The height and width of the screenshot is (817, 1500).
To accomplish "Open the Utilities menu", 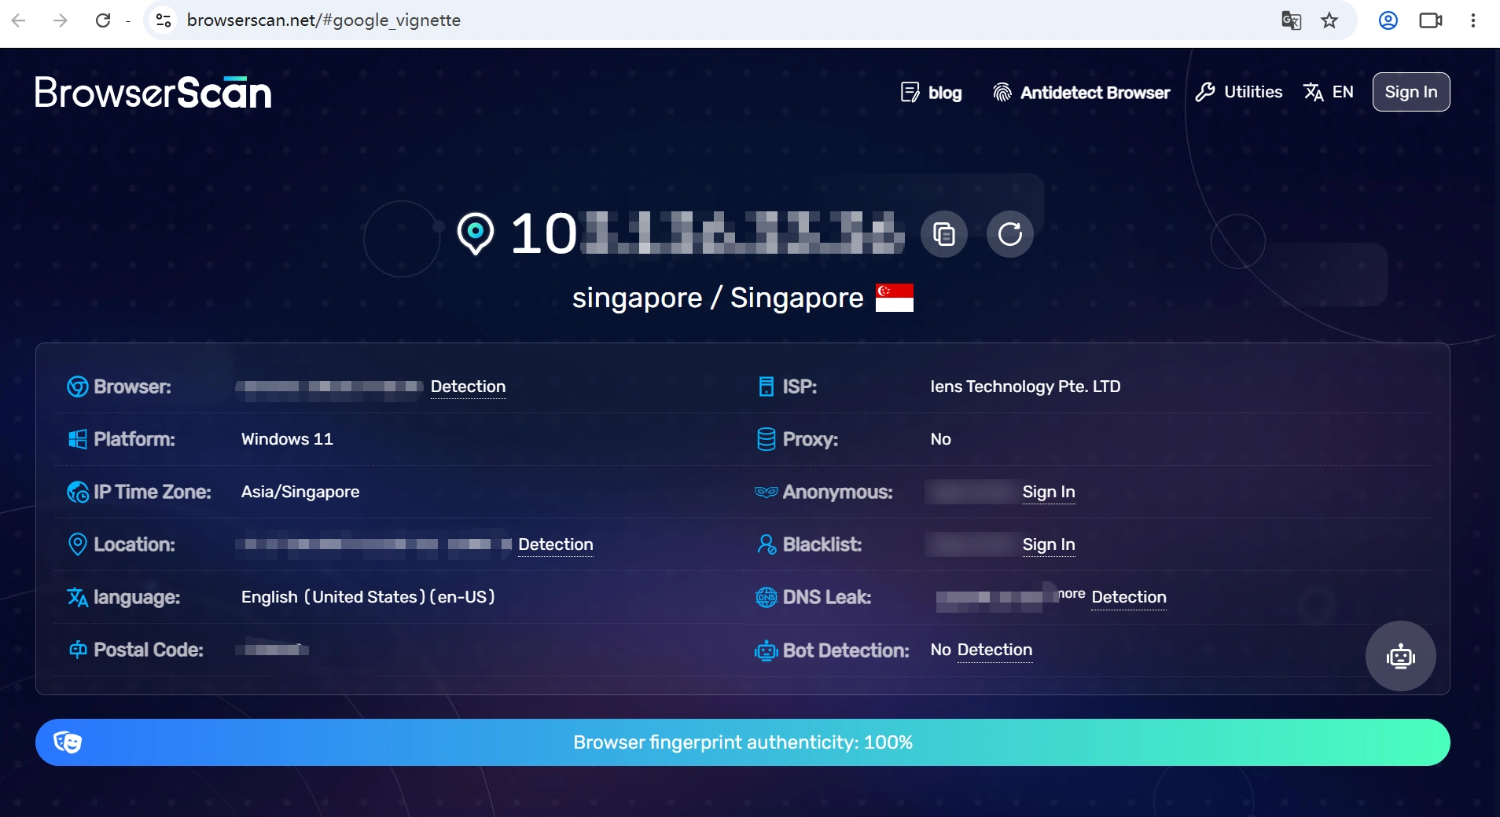I will [1239, 92].
